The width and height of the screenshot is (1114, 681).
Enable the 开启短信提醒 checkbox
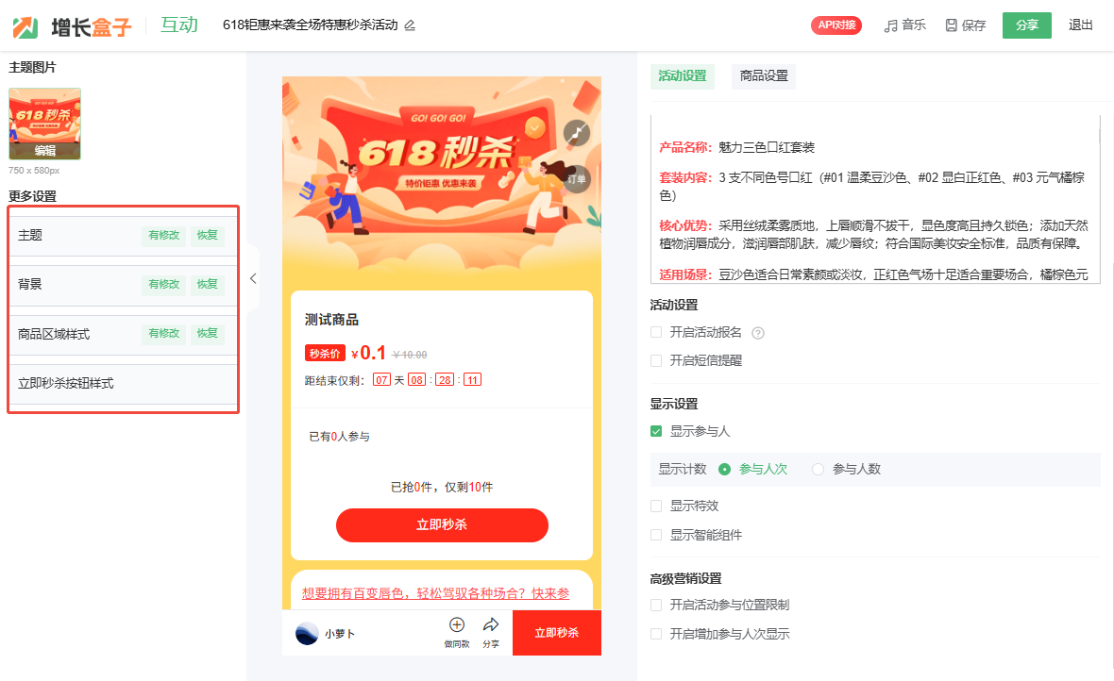(x=656, y=360)
